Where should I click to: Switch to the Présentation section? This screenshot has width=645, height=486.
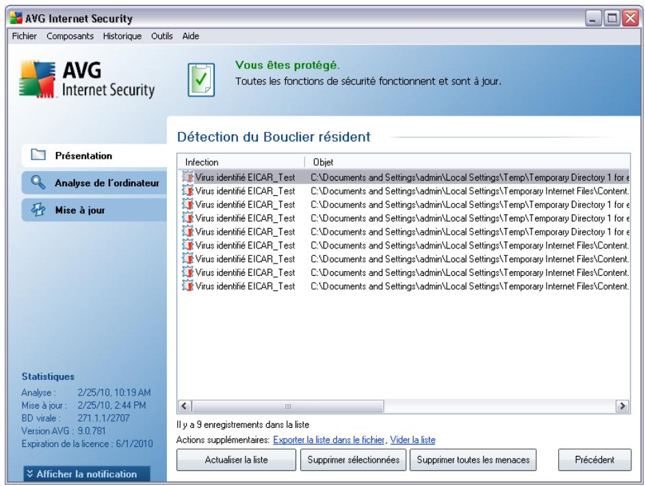click(x=94, y=155)
